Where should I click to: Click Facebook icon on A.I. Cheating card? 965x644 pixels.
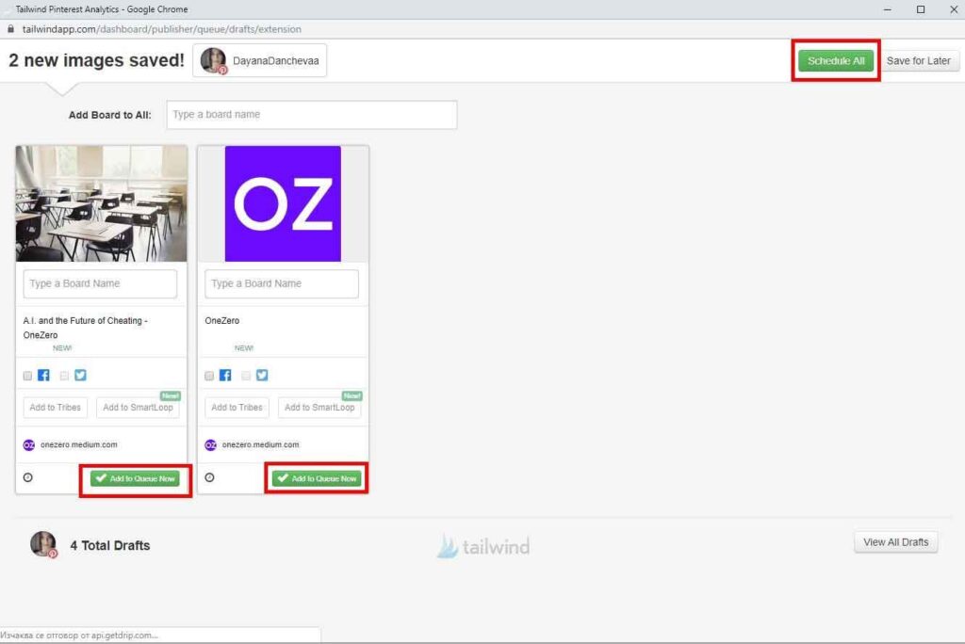[x=43, y=376]
